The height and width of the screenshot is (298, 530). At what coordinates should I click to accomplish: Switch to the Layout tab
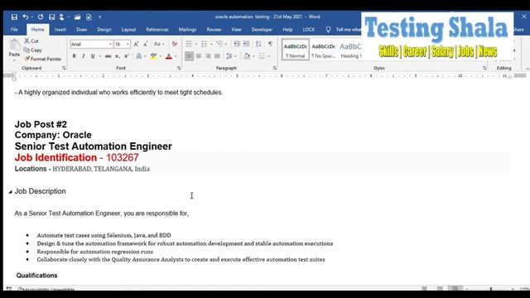coord(129,30)
